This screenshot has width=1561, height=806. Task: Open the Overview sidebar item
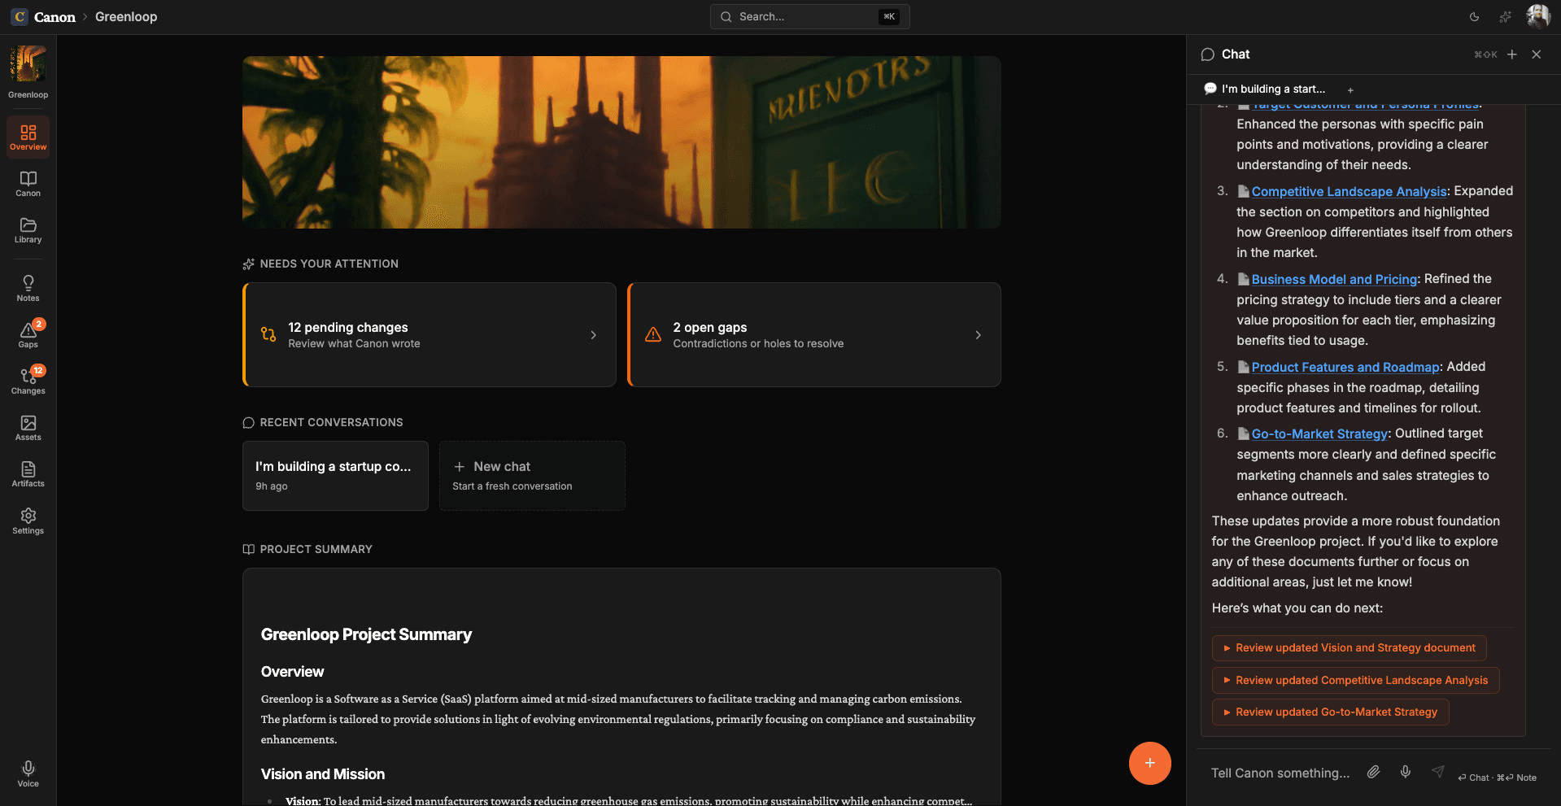click(x=28, y=137)
